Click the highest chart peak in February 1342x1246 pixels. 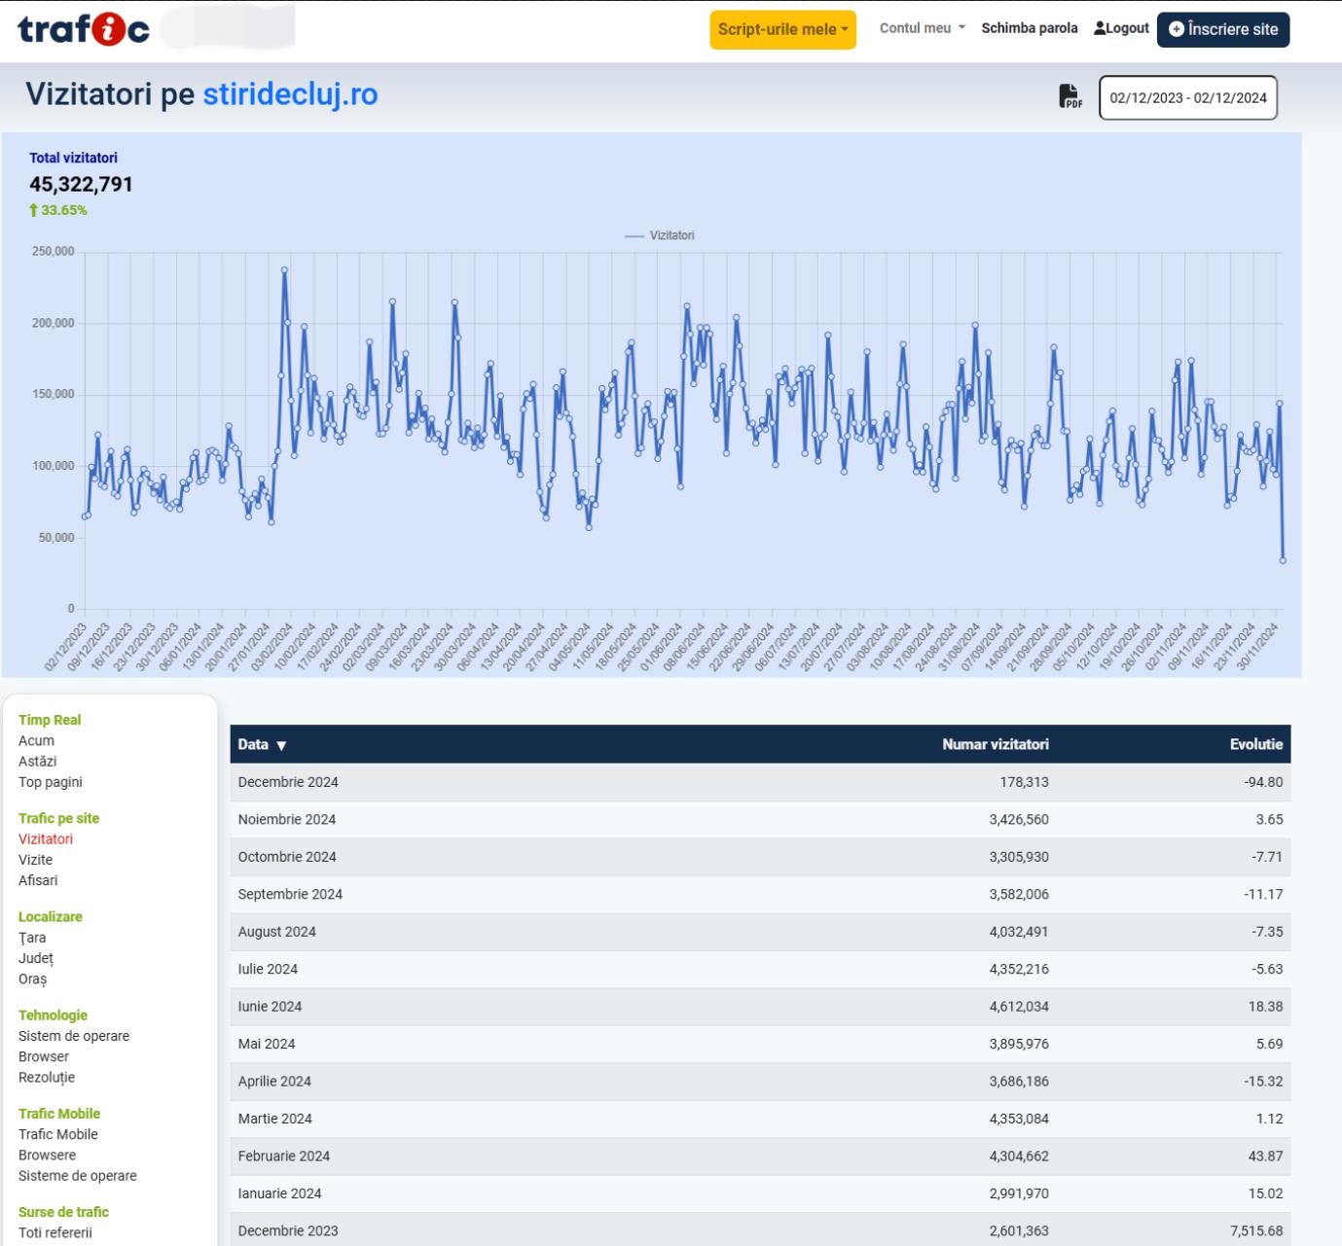click(x=284, y=270)
